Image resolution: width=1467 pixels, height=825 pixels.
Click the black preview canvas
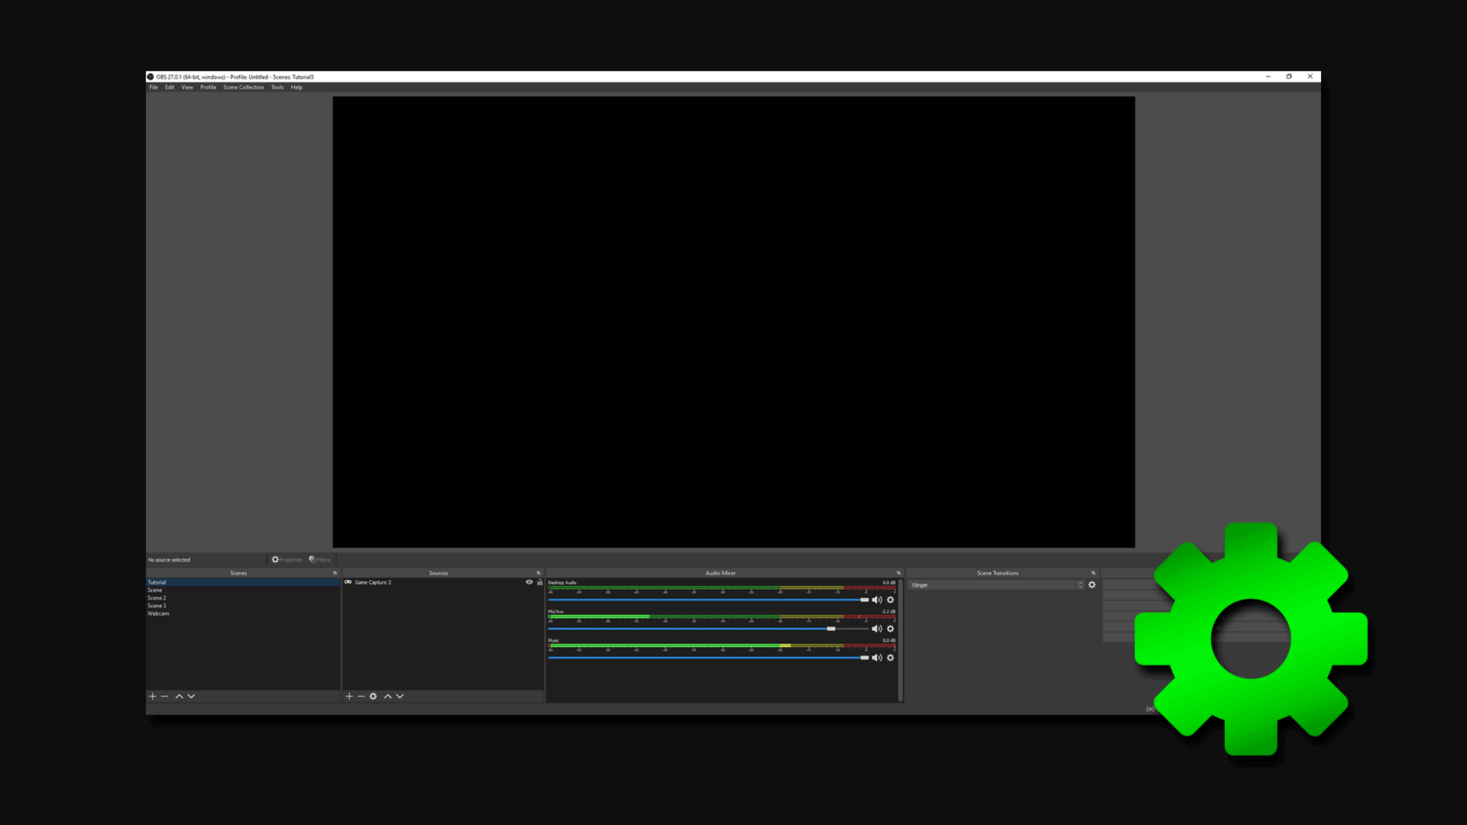(733, 322)
